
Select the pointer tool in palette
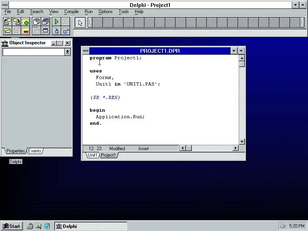(x=80, y=23)
